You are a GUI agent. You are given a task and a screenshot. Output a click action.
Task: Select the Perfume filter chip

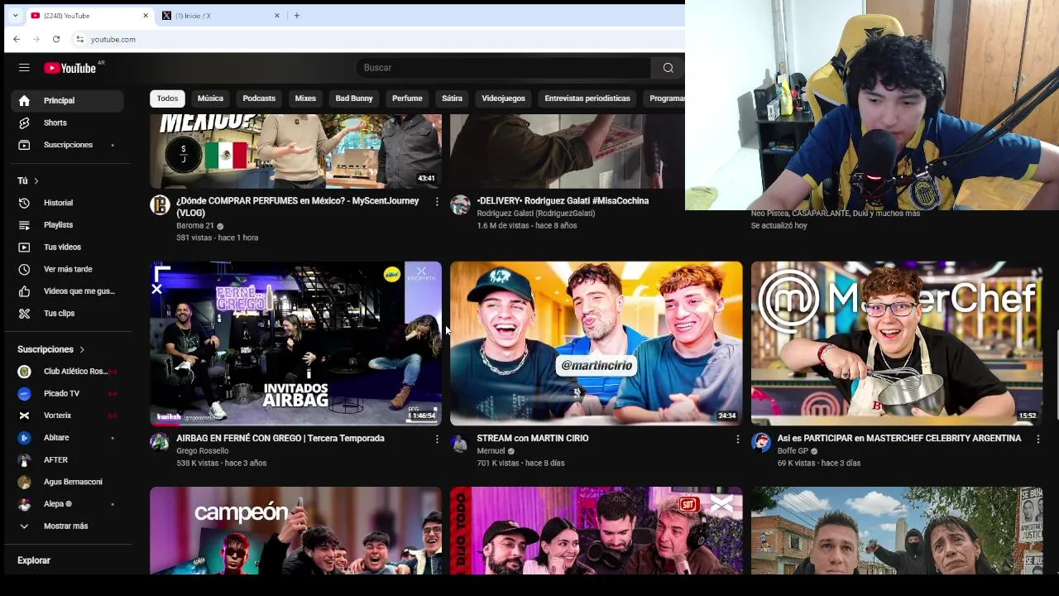(x=407, y=99)
